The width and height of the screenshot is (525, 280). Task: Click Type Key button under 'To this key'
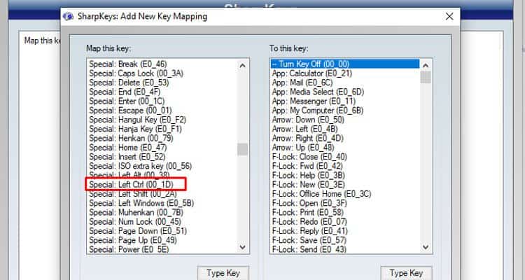406,273
